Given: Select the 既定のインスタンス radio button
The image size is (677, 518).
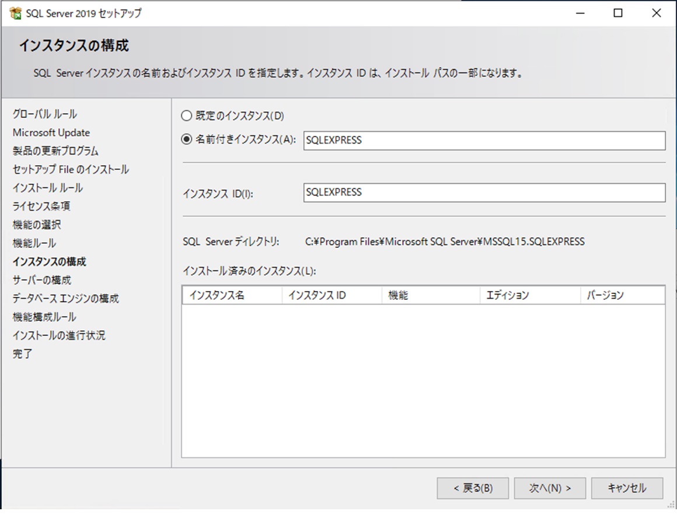Looking at the screenshot, I should pyautogui.click(x=187, y=116).
